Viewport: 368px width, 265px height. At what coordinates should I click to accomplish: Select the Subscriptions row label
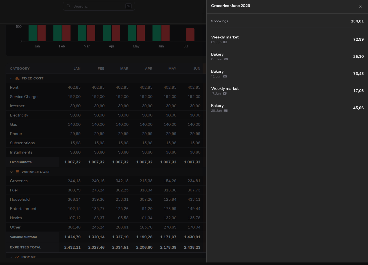(22, 143)
